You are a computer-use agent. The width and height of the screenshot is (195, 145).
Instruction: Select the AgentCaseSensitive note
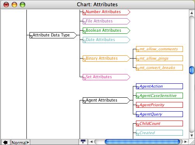[x=159, y=96]
